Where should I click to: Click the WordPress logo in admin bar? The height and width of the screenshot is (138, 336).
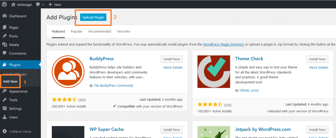[5, 4]
